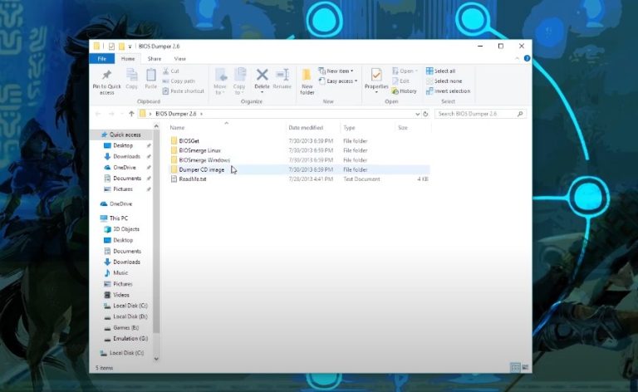The image size is (638, 392).
Task: Open History in the Open group
Action: (x=404, y=91)
